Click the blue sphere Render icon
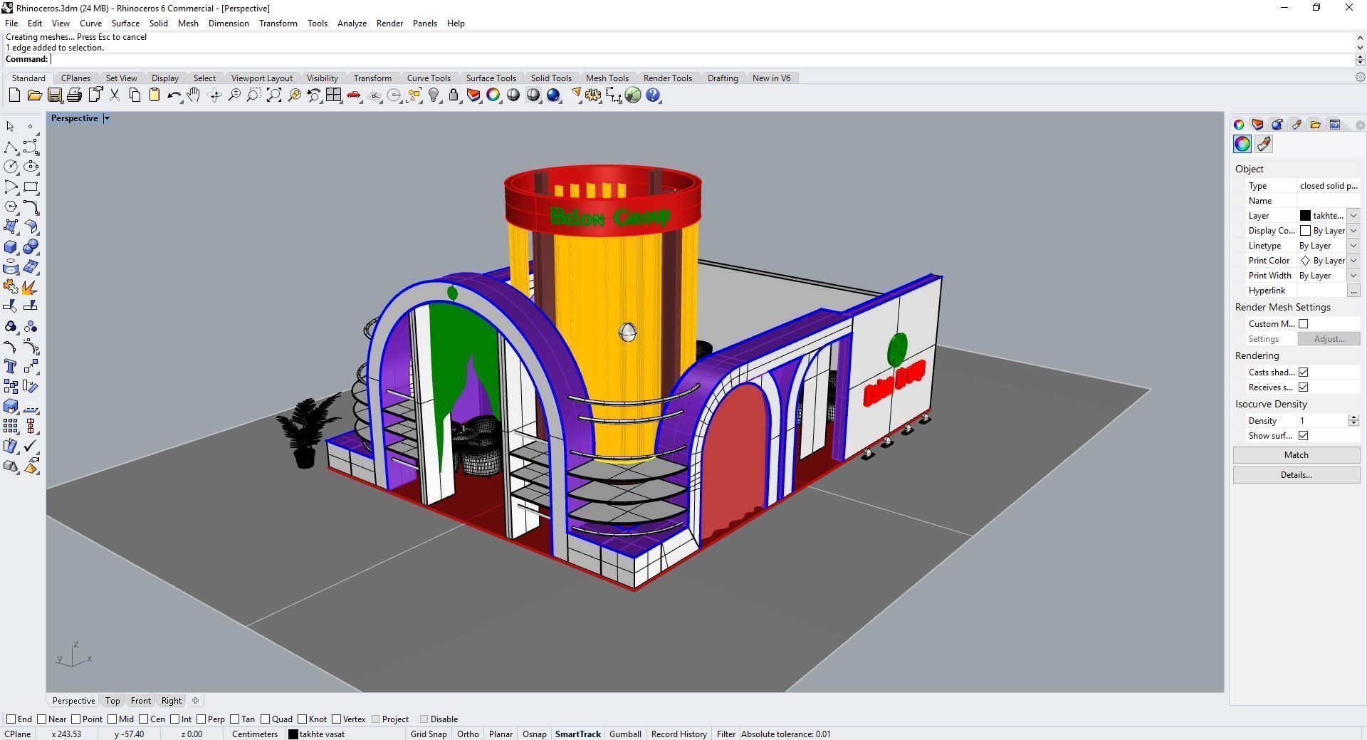 point(553,95)
